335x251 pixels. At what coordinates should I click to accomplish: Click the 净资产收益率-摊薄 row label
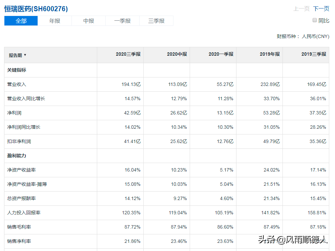click(27, 184)
